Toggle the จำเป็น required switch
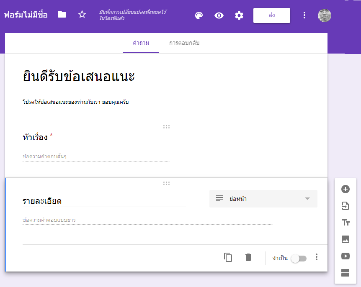Image resolution: width=361 pixels, height=287 pixels. tap(299, 259)
